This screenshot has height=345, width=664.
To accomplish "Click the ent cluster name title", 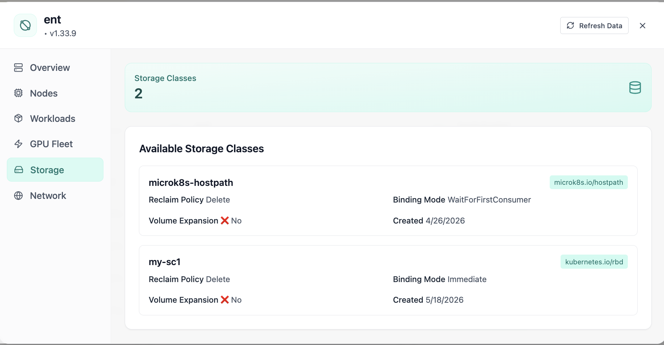I will [52, 20].
